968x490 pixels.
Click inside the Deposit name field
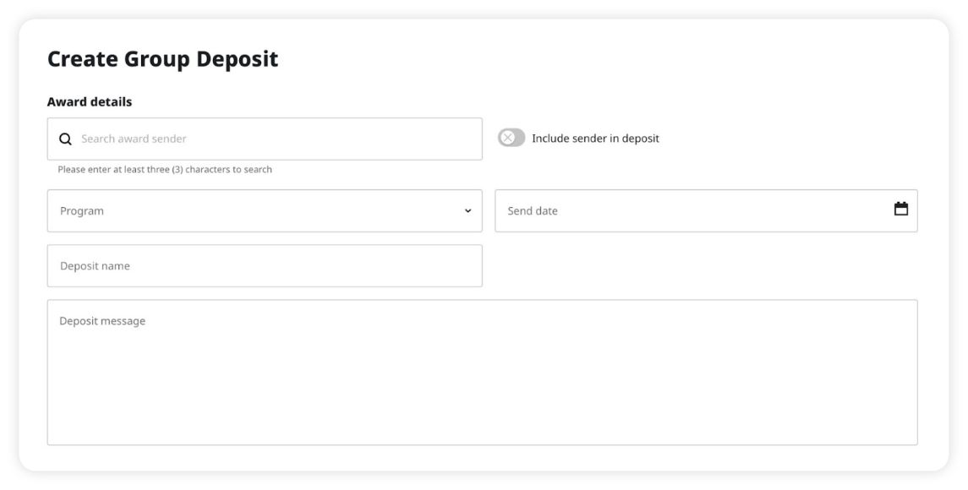[x=265, y=266]
